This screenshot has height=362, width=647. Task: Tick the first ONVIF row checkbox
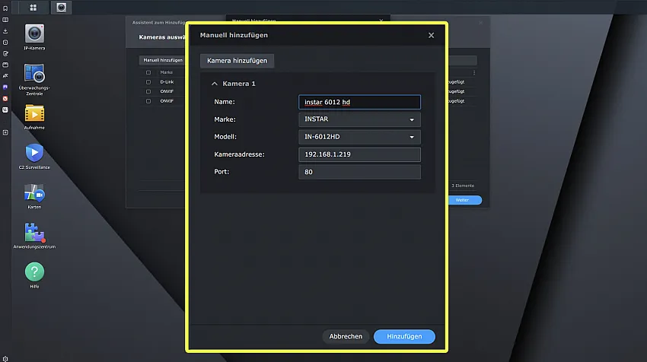coord(148,91)
